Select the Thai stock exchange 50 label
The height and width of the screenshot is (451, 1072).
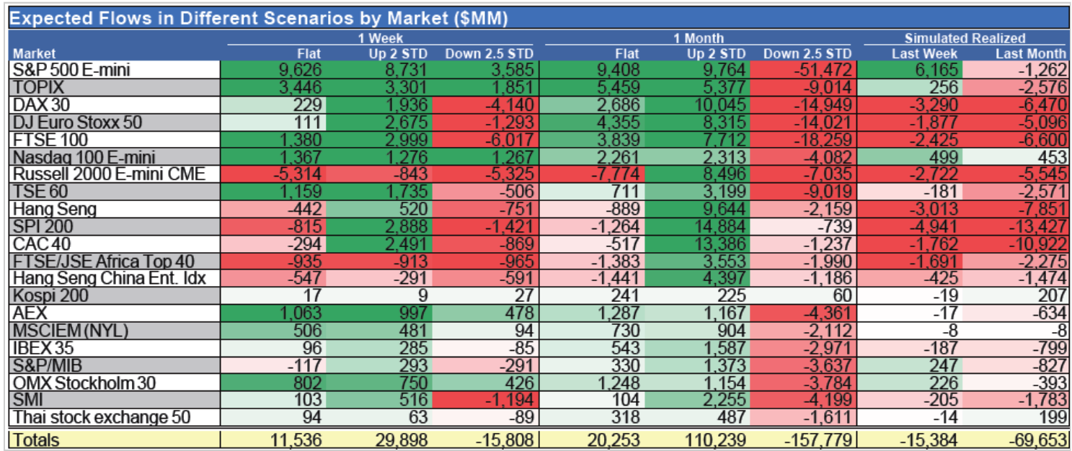point(101,416)
